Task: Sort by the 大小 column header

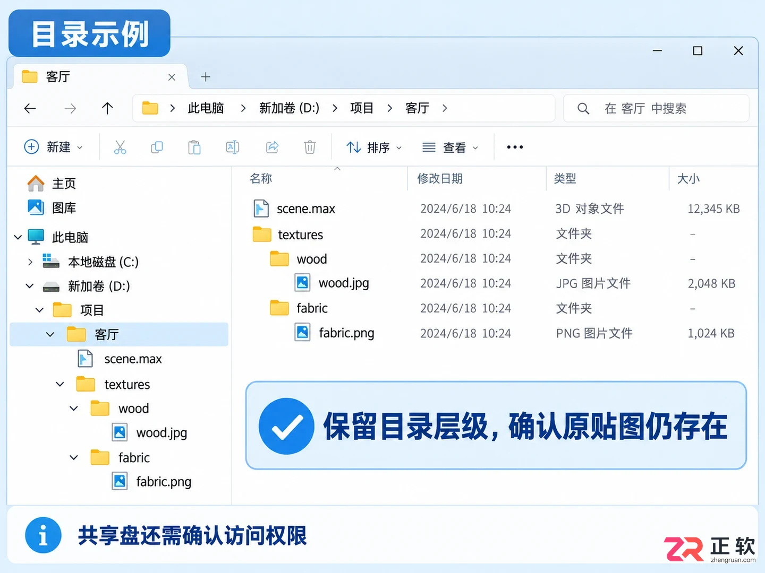Action: tap(688, 178)
